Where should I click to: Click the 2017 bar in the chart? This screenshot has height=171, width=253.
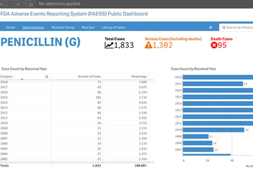pos(213,84)
